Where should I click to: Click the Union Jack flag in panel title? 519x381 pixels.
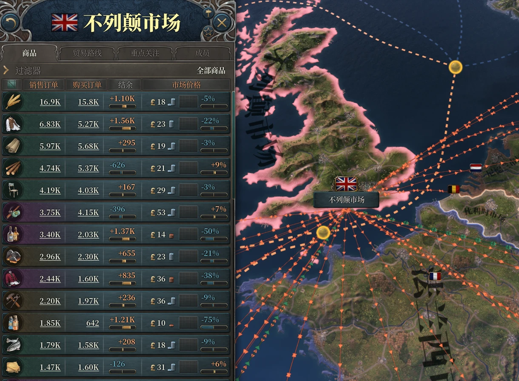point(64,23)
